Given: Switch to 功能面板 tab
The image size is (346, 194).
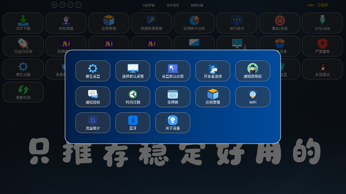Looking at the screenshot, I should pos(148,5).
